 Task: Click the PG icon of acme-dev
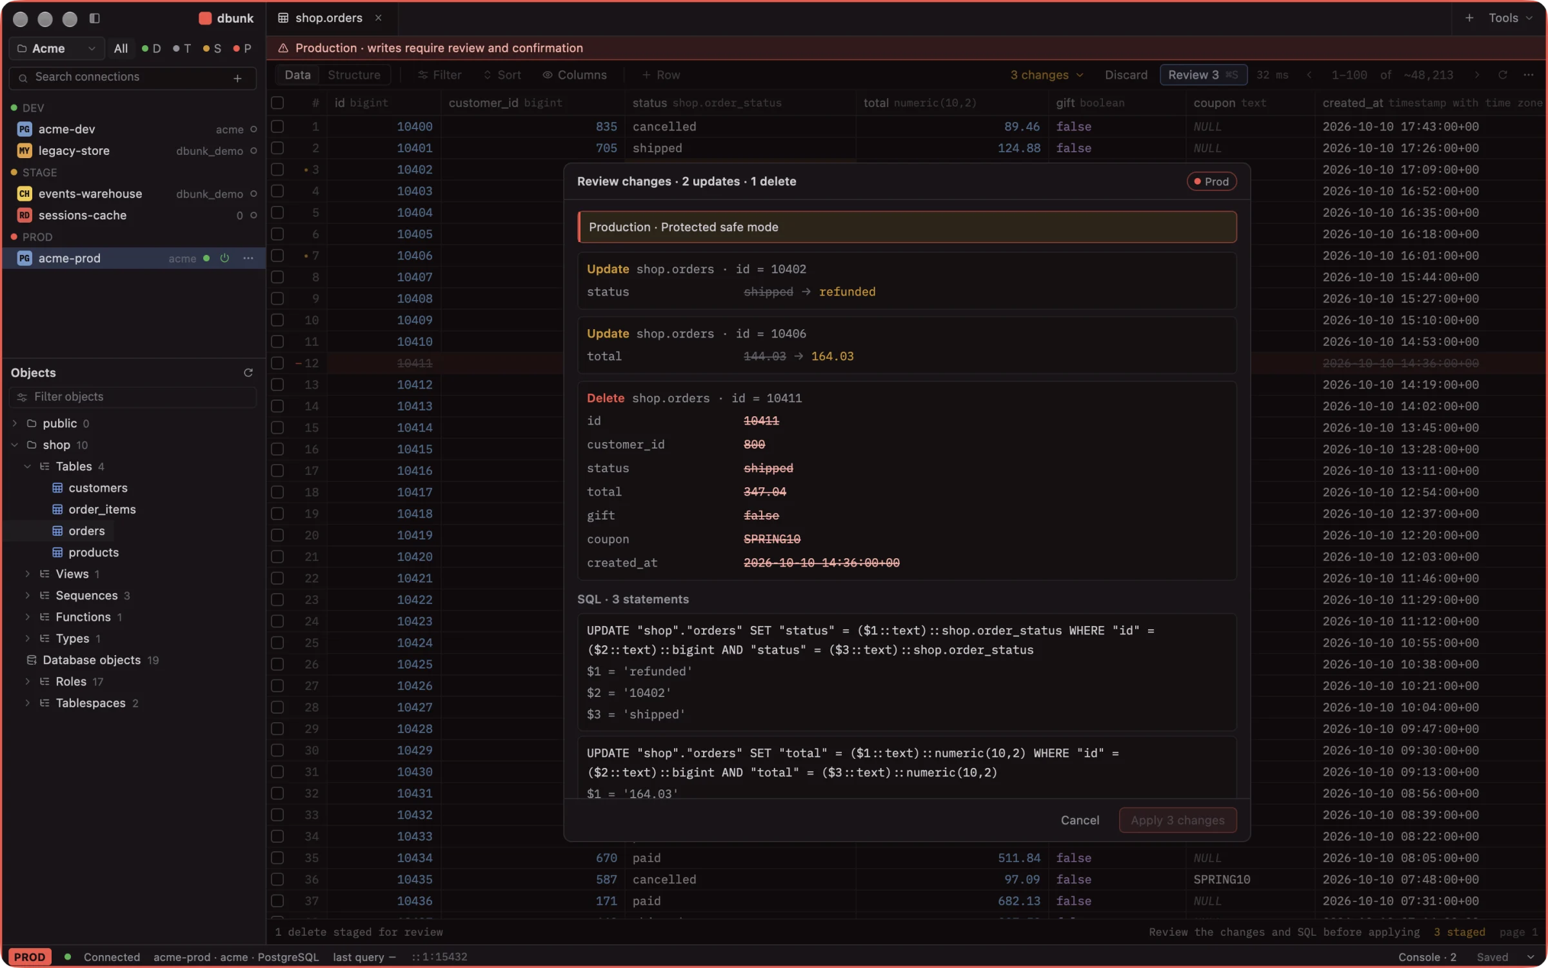(x=24, y=129)
